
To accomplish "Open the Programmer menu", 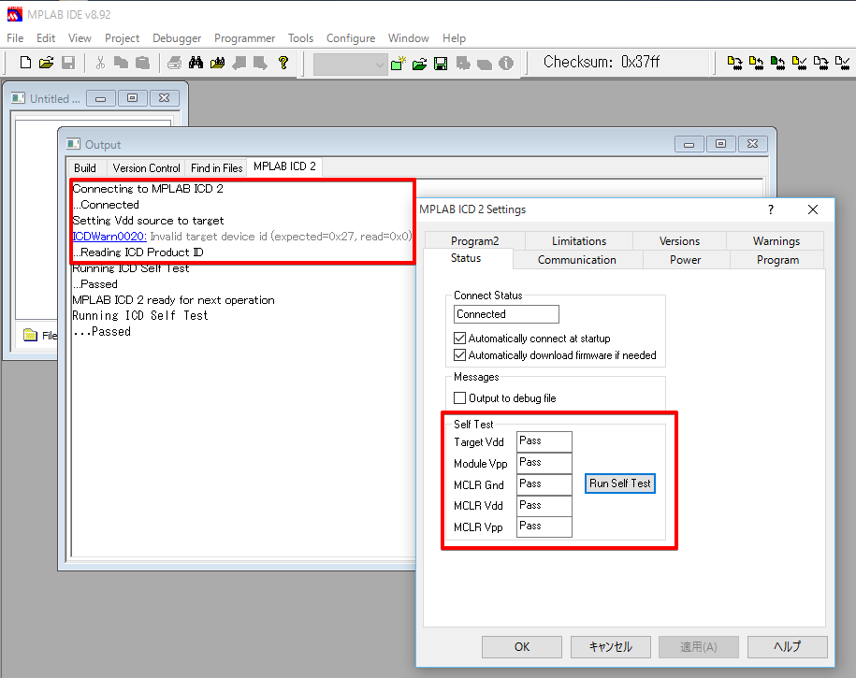I will [x=244, y=38].
